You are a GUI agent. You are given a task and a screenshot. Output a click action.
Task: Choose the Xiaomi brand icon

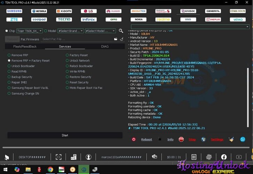pyautogui.click(x=64, y=11)
